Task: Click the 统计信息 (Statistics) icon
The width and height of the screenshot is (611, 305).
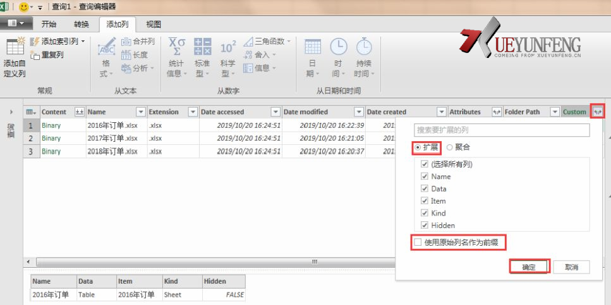Action: 176,47
